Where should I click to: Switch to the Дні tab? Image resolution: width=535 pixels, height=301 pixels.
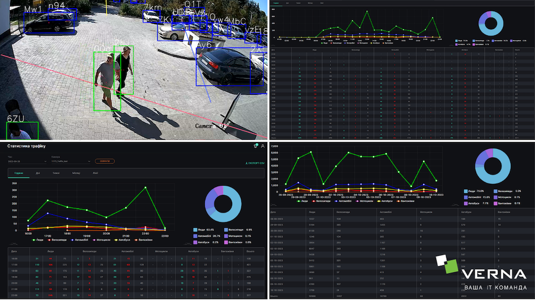(38, 173)
